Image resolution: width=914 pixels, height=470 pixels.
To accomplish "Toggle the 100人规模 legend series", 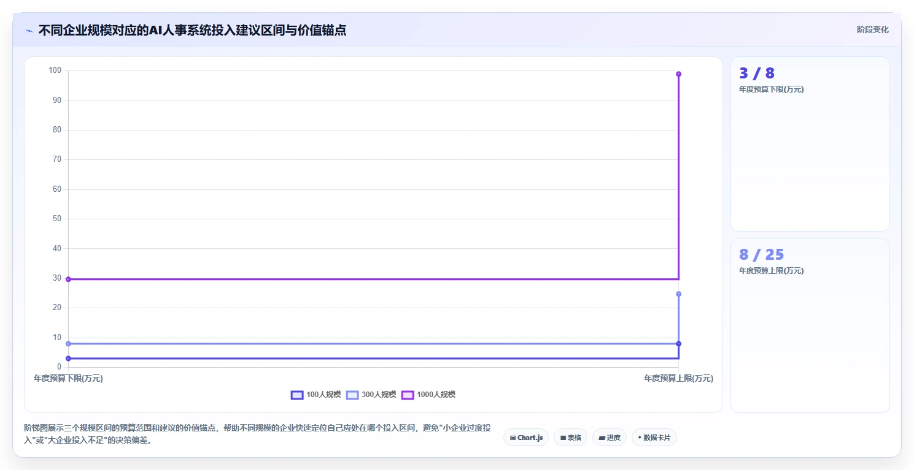I will pos(316,395).
